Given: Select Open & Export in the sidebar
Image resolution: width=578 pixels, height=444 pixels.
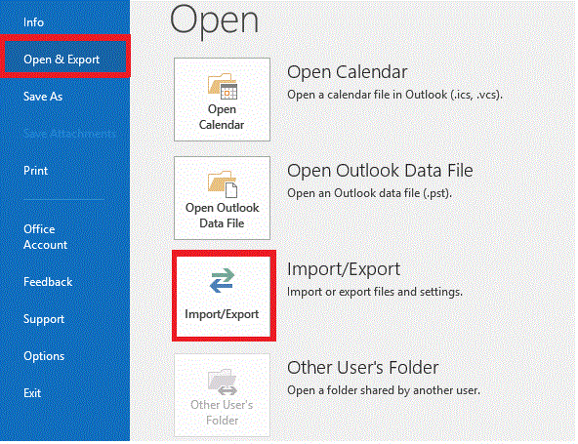Looking at the screenshot, I should [62, 60].
